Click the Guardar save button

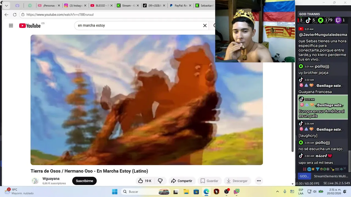209,181
